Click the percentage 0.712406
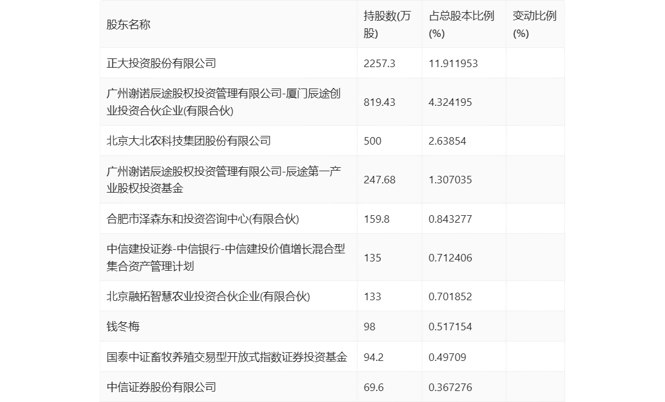 (450, 257)
